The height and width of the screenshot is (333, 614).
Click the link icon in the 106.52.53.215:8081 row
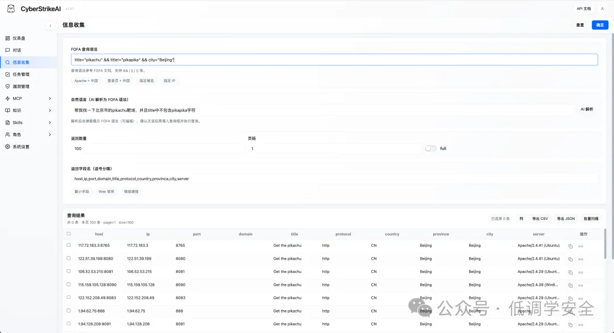pos(580,272)
